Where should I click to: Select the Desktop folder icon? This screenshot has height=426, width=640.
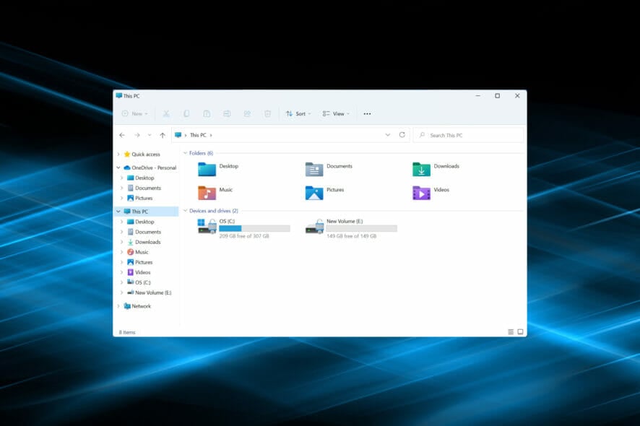[x=207, y=169]
